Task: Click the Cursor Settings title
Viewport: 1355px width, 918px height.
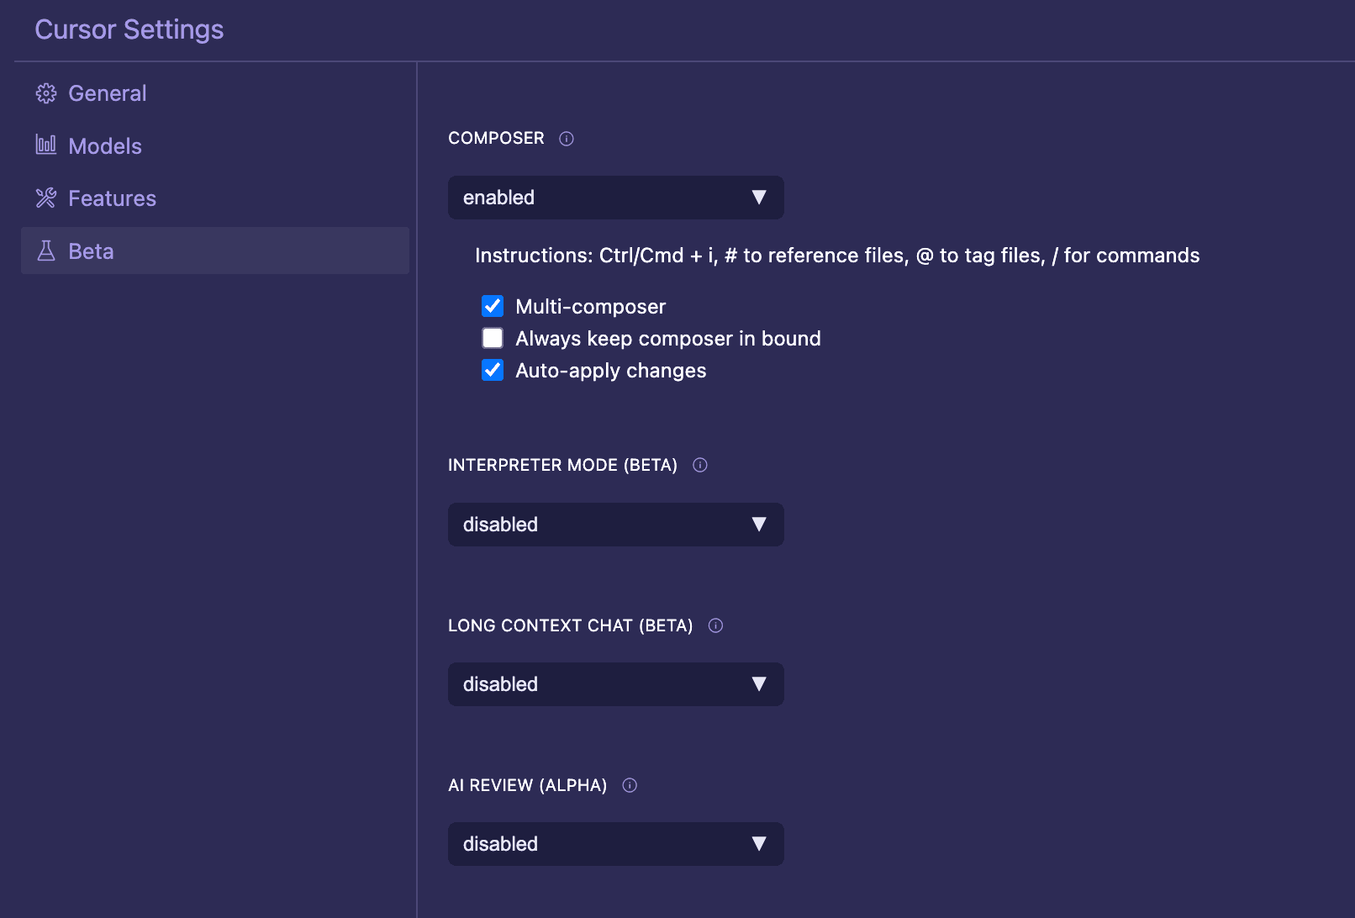Action: click(129, 29)
